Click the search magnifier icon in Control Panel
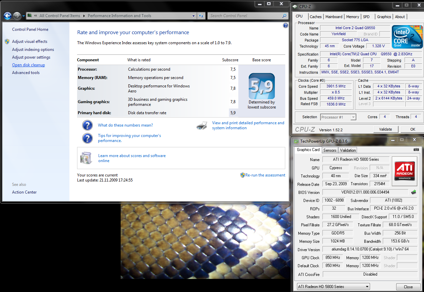Image resolution: width=424 pixels, height=292 pixels. tap(284, 16)
